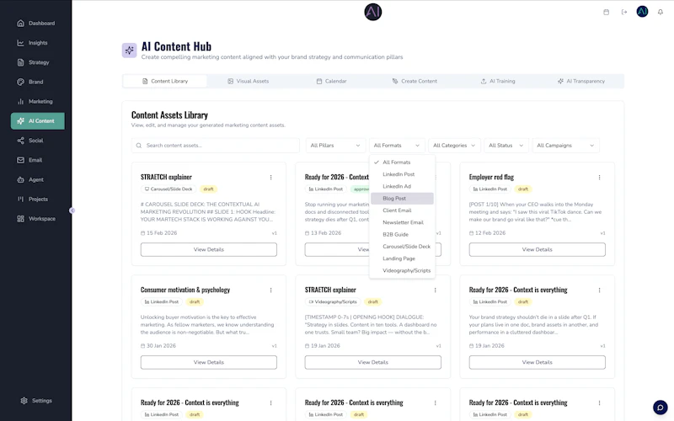Image resolution: width=674 pixels, height=421 pixels.
Task: Expand the All Campaigns dropdown
Action: tap(565, 146)
